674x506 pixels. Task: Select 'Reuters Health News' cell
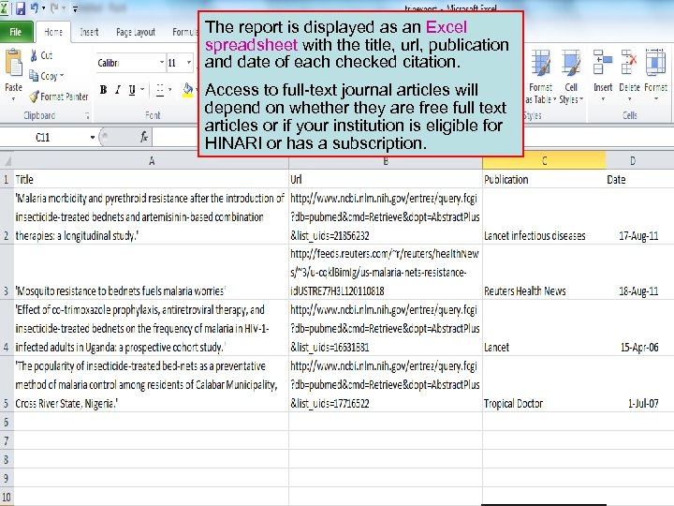(x=544, y=272)
